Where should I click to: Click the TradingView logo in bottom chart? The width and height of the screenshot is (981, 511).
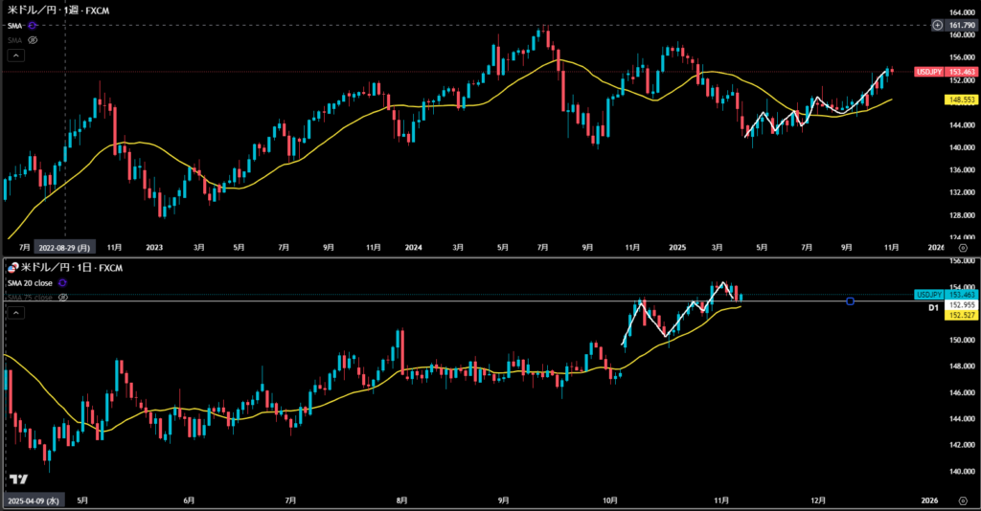click(x=17, y=478)
